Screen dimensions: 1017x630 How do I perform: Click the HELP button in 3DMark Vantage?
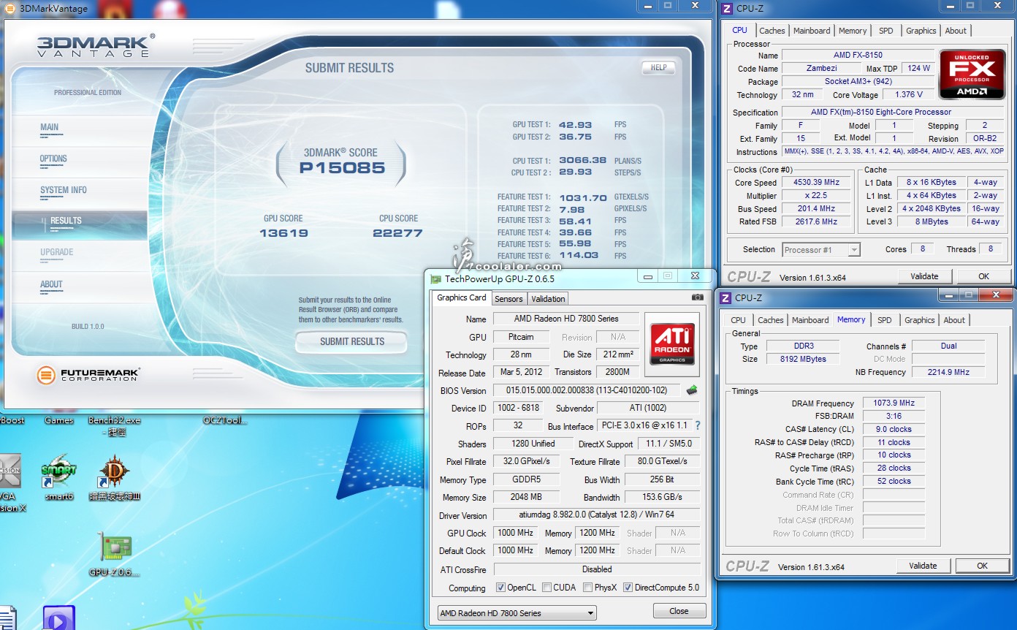(x=658, y=67)
